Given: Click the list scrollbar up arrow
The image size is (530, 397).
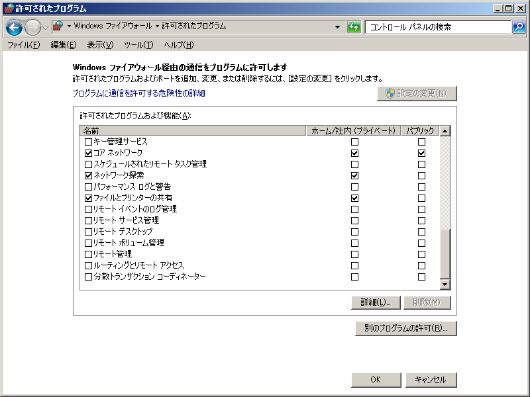Looking at the screenshot, I should pyautogui.click(x=445, y=130).
